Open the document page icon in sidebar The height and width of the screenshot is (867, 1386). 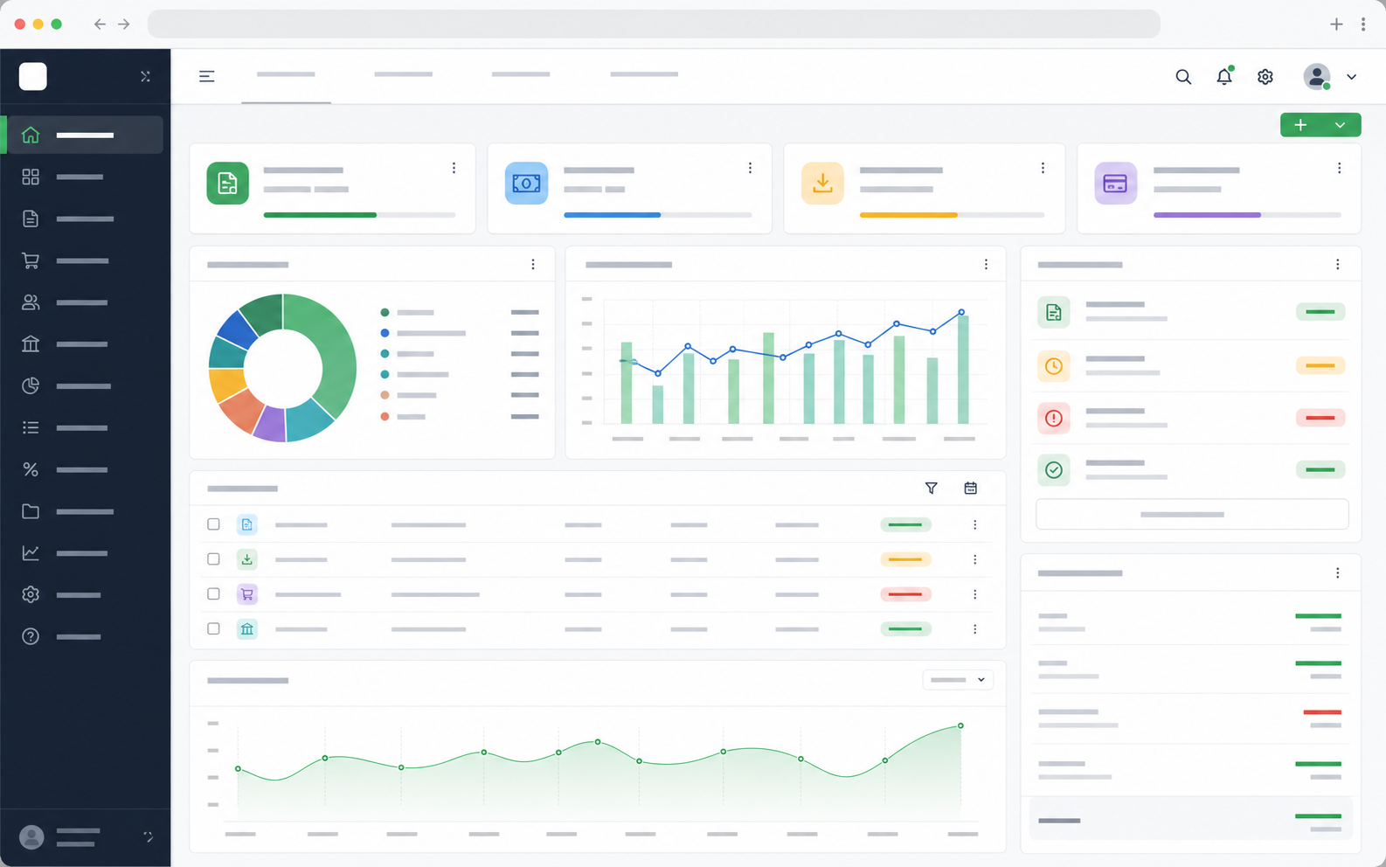(x=31, y=218)
